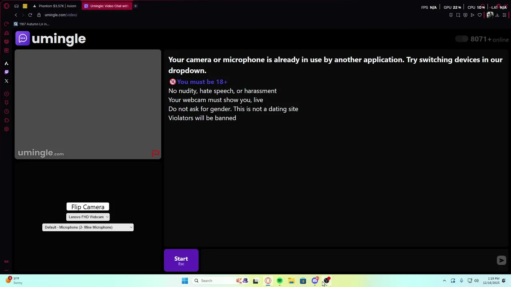Open the ad blocker shield icon

465,15
